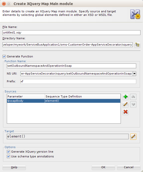The width and height of the screenshot is (143, 172).
Task: Edit the Target element type with pencil icon
Action: [133, 136]
